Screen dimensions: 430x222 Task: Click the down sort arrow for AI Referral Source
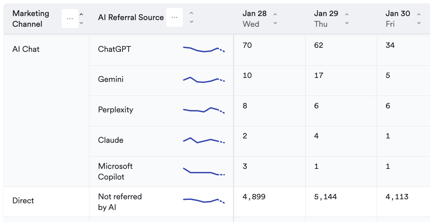tap(191, 22)
